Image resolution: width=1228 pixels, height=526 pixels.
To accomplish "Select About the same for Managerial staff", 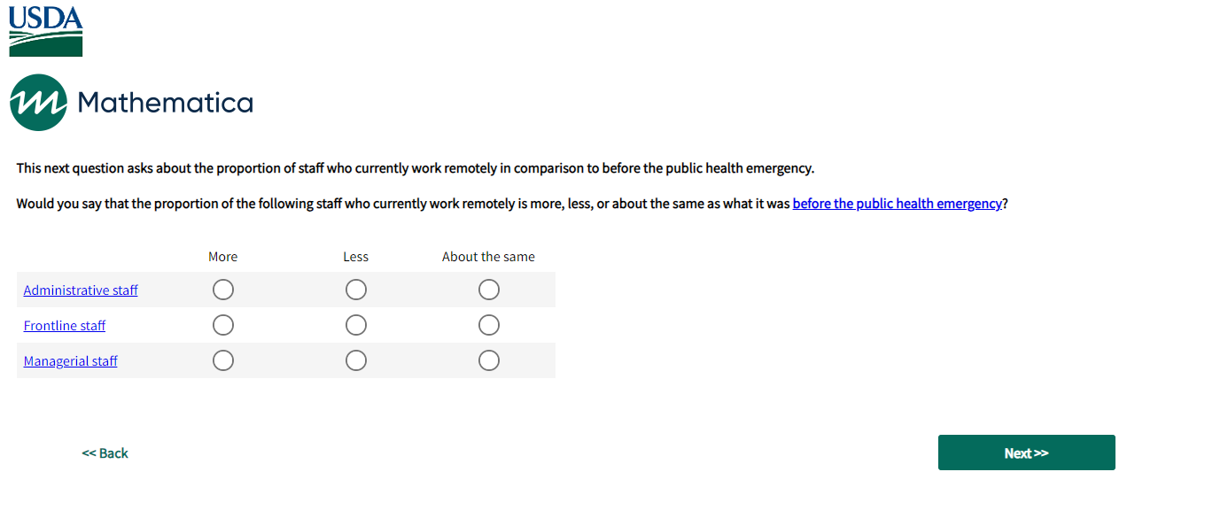I will coord(489,361).
